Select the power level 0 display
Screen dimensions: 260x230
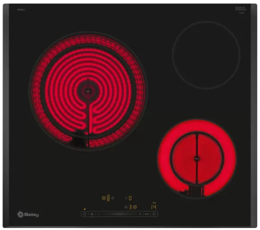click(x=130, y=198)
